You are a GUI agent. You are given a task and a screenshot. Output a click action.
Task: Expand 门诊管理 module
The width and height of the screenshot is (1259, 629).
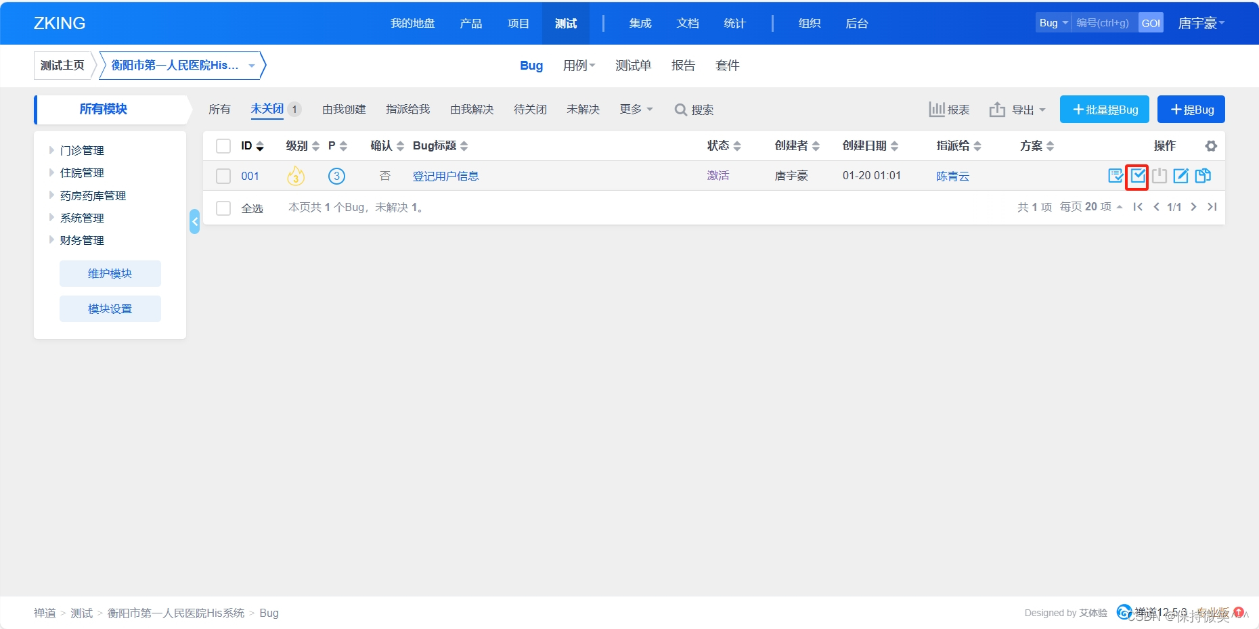[51, 150]
